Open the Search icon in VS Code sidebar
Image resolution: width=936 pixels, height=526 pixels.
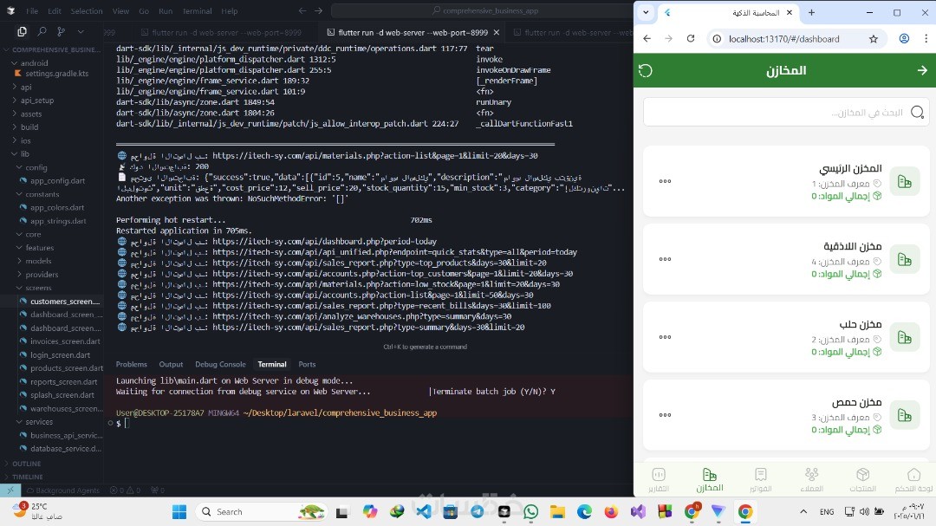42,32
